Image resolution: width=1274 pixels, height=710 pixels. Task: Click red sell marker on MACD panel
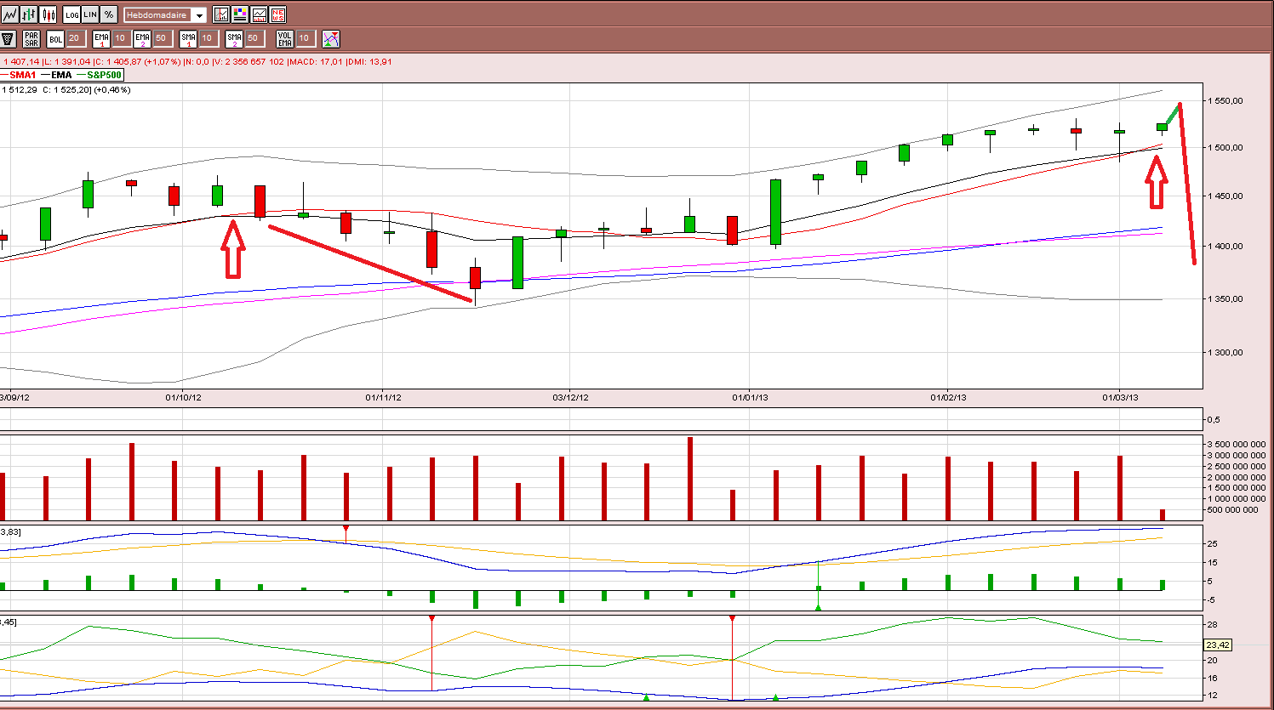(346, 529)
